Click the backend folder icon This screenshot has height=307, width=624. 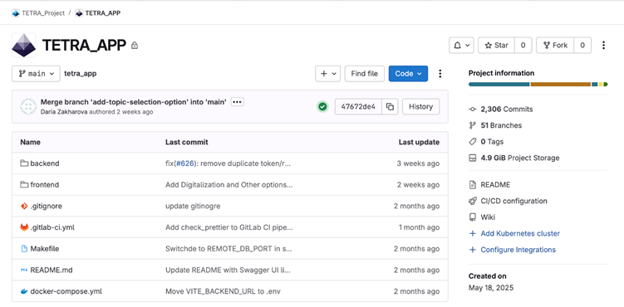(x=24, y=163)
